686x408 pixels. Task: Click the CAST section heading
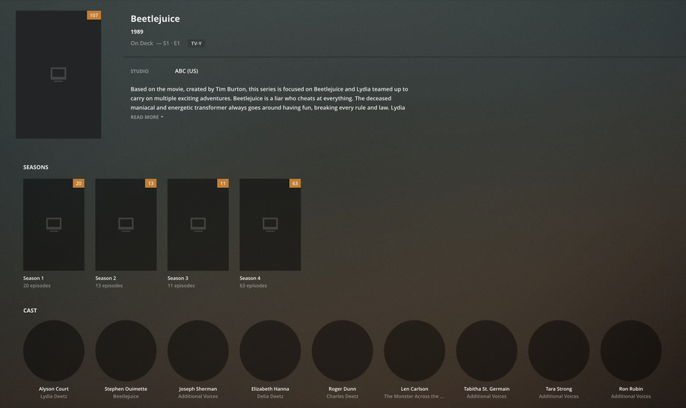click(30, 311)
